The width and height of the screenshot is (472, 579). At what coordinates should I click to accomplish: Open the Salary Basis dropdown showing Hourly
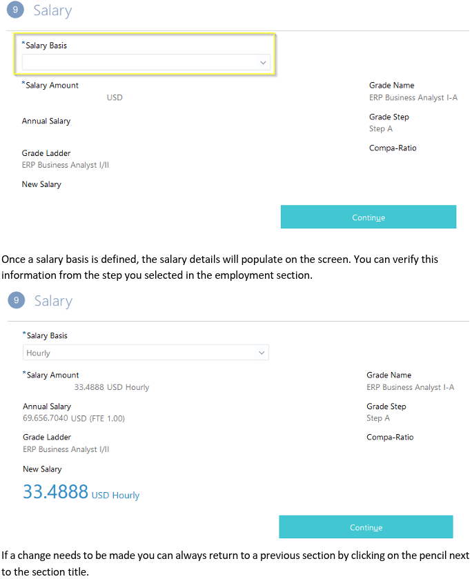145,352
